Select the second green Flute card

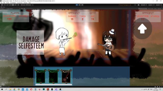pos(53,76)
